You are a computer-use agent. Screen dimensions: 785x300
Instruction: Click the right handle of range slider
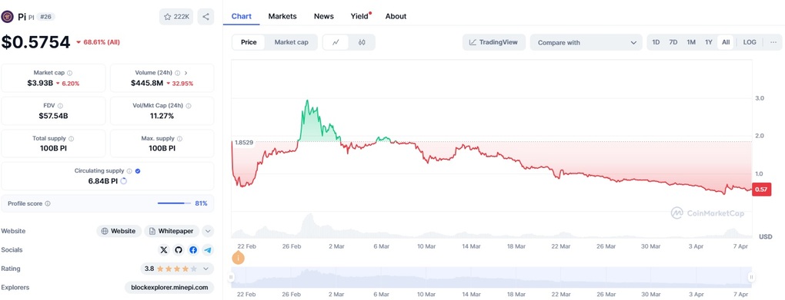[751, 277]
